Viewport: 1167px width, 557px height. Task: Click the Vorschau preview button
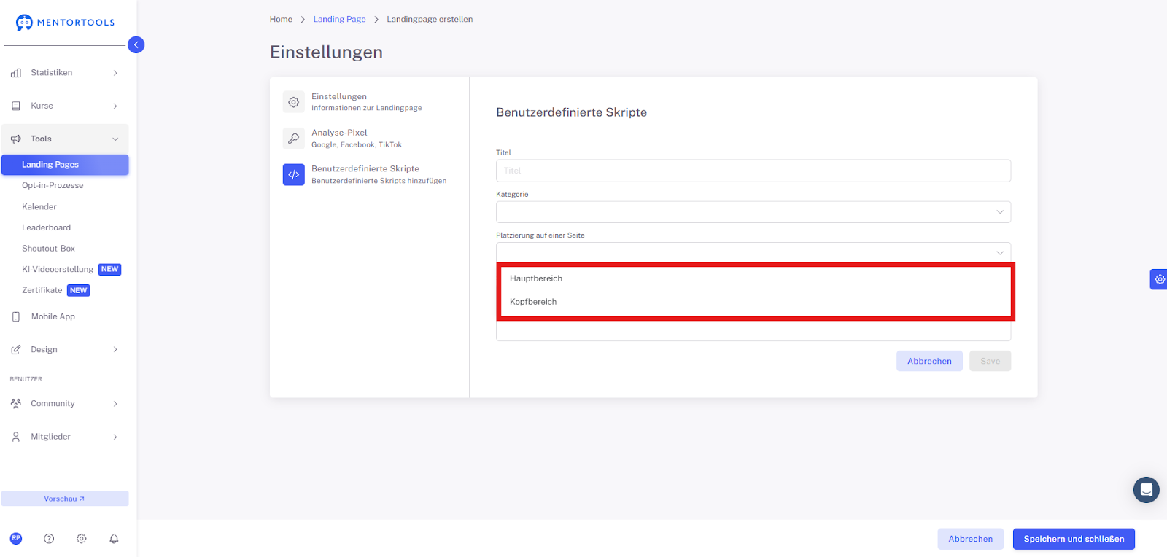click(65, 499)
